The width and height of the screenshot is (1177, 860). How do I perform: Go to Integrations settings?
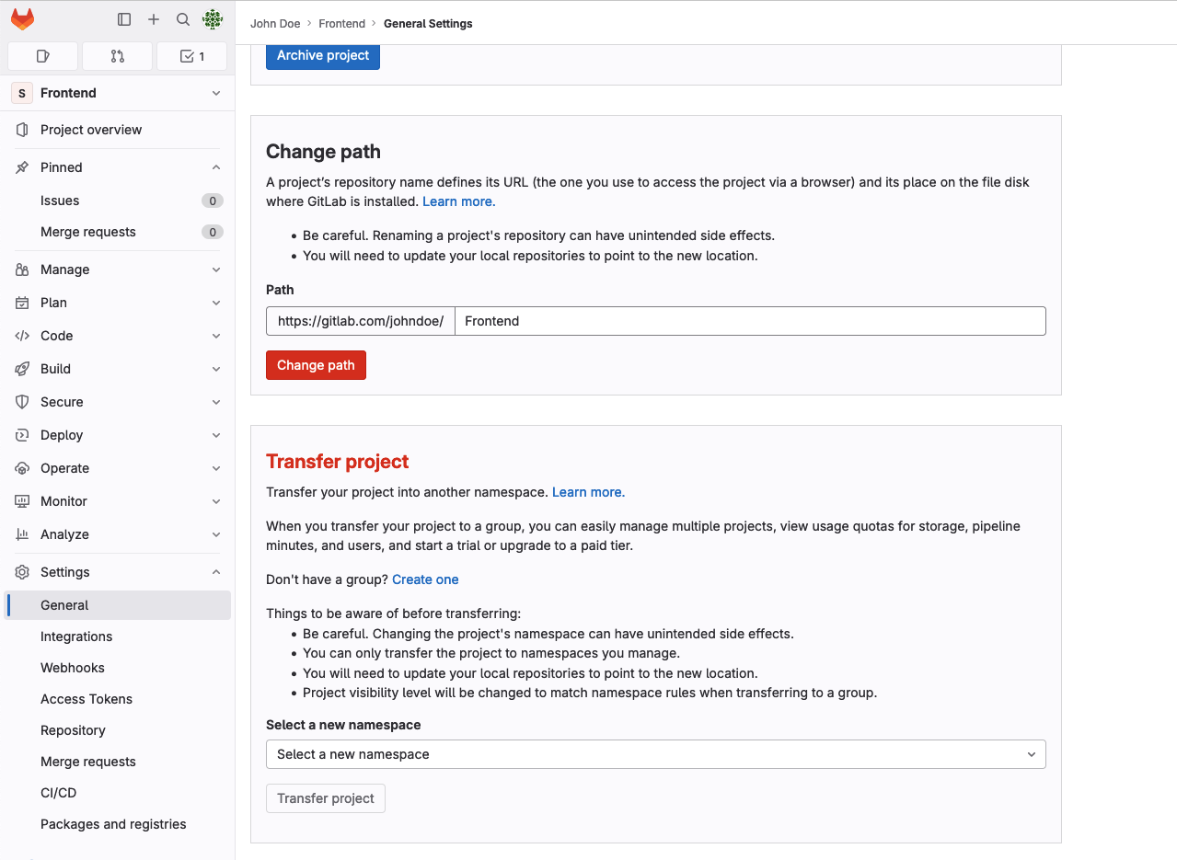76,636
